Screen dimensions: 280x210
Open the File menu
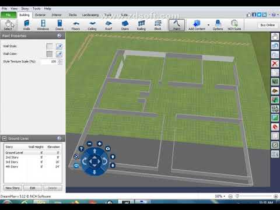4,9
